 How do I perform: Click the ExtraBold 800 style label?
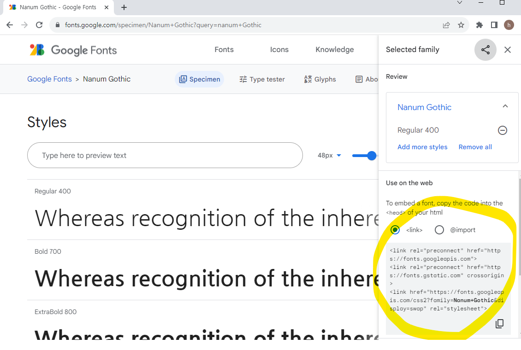click(x=55, y=312)
